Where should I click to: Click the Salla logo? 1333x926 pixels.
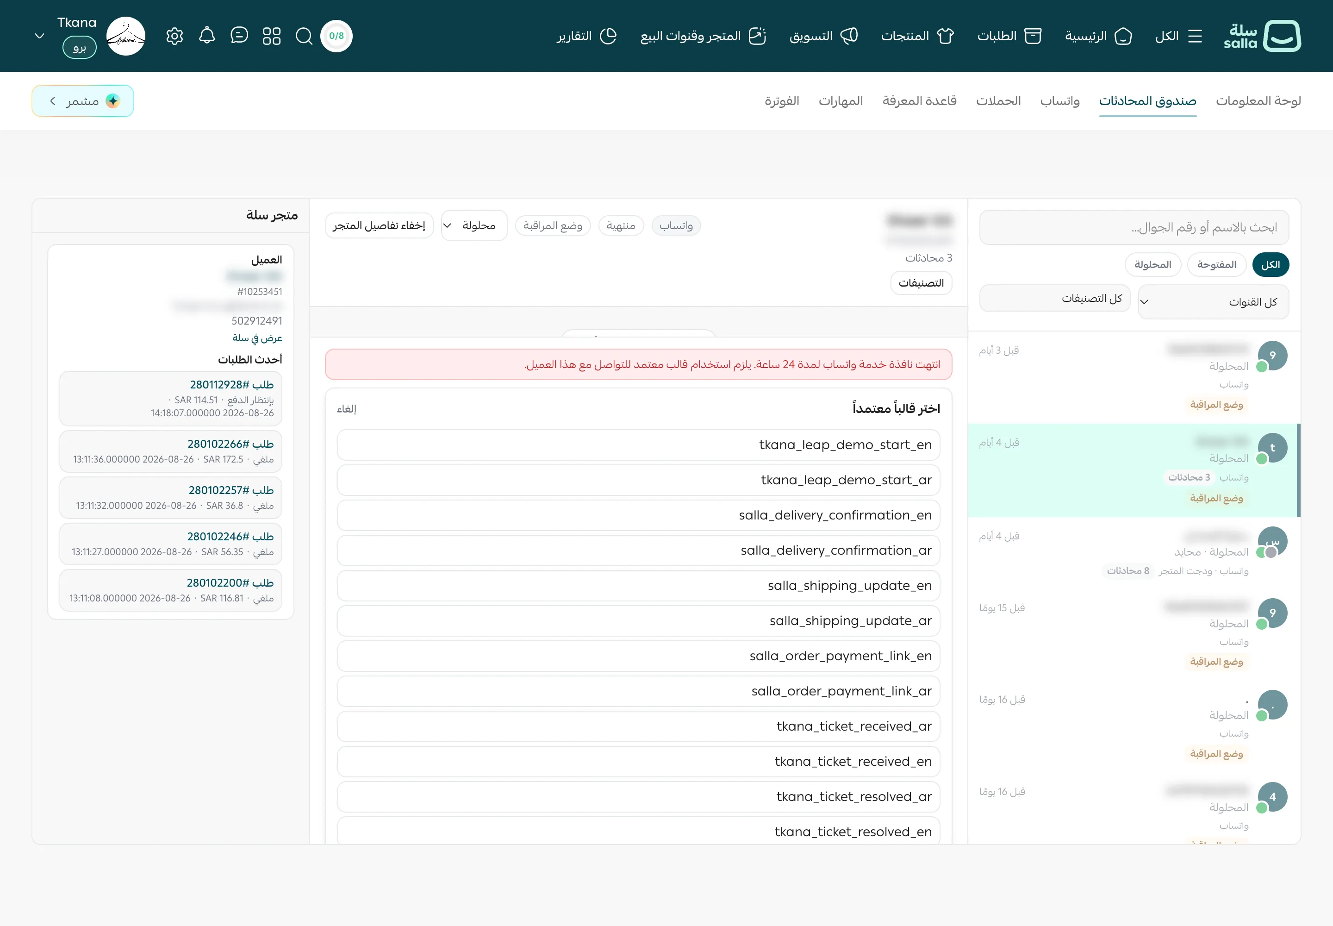tap(1262, 36)
